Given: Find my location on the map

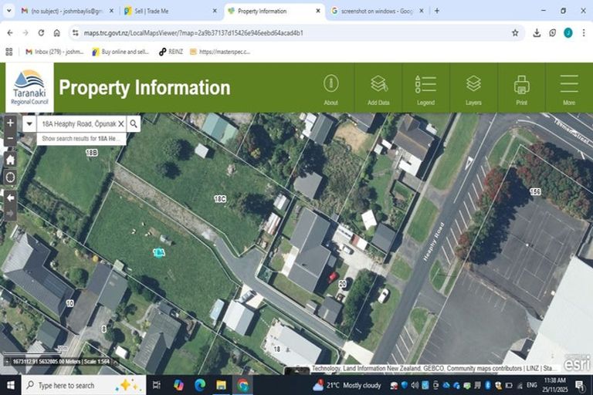Looking at the screenshot, I should pos(10,177).
